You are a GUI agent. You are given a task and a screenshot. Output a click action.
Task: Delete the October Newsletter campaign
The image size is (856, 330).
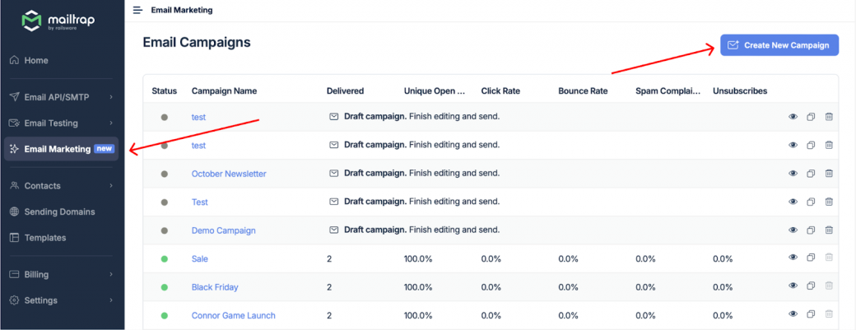point(829,174)
